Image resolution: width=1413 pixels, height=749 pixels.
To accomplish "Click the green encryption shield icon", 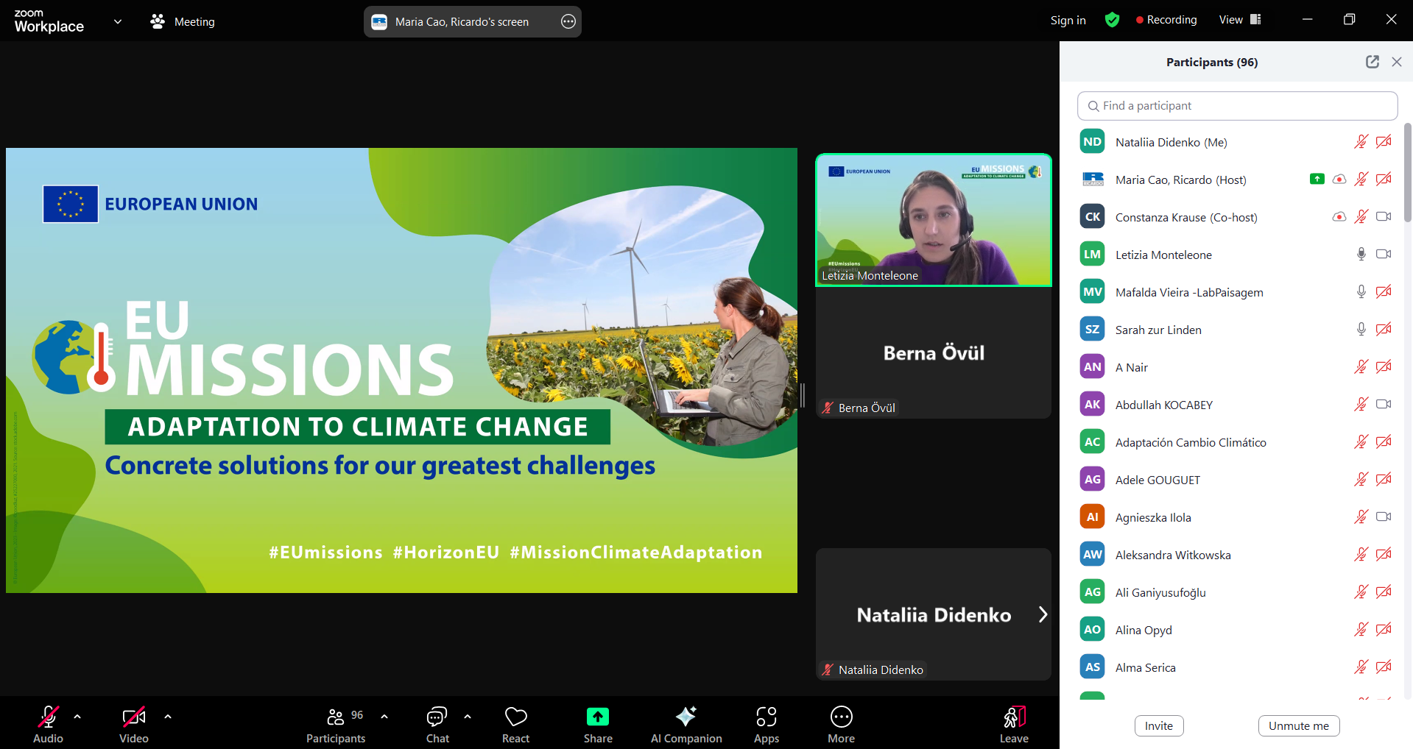I will coord(1112,20).
